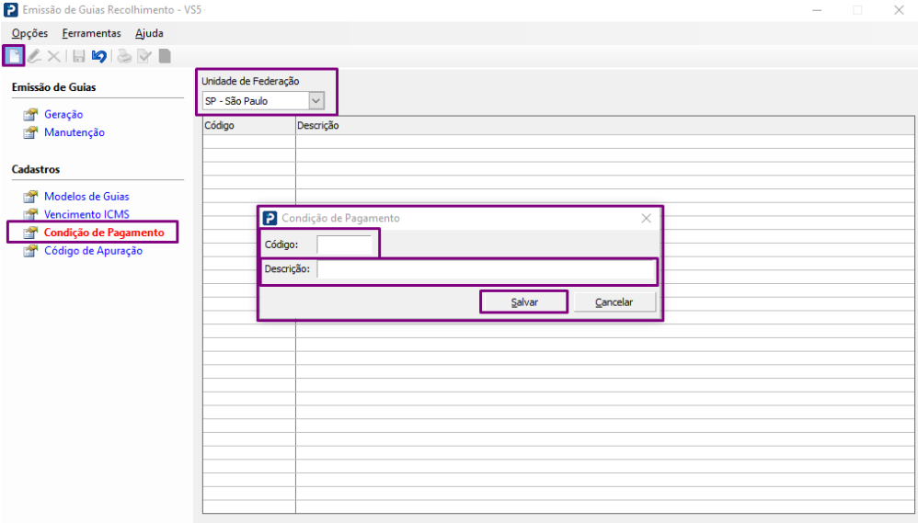Screen dimensions: 918x523
Task: Click the Edit pencil toolbar icon
Action: point(34,56)
